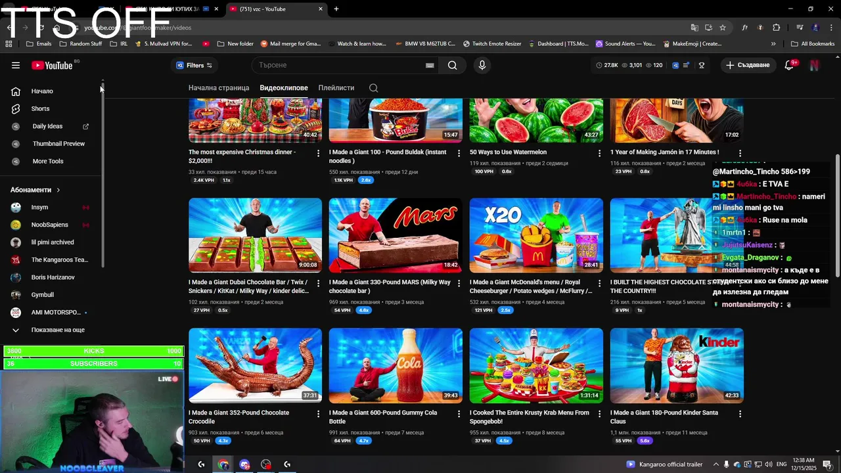The height and width of the screenshot is (473, 841).
Task: Select the Видеоклипове tab
Action: pyautogui.click(x=283, y=88)
